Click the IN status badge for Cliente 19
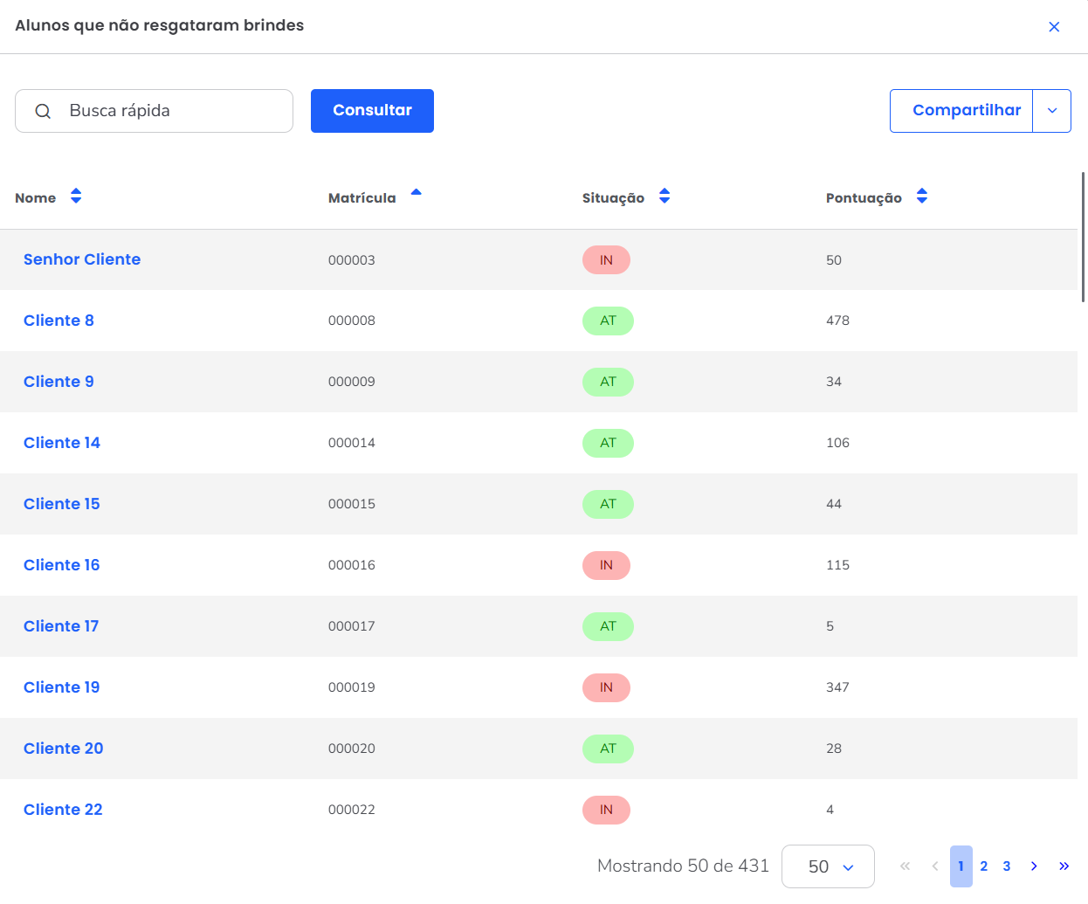The height and width of the screenshot is (904, 1088). click(606, 687)
